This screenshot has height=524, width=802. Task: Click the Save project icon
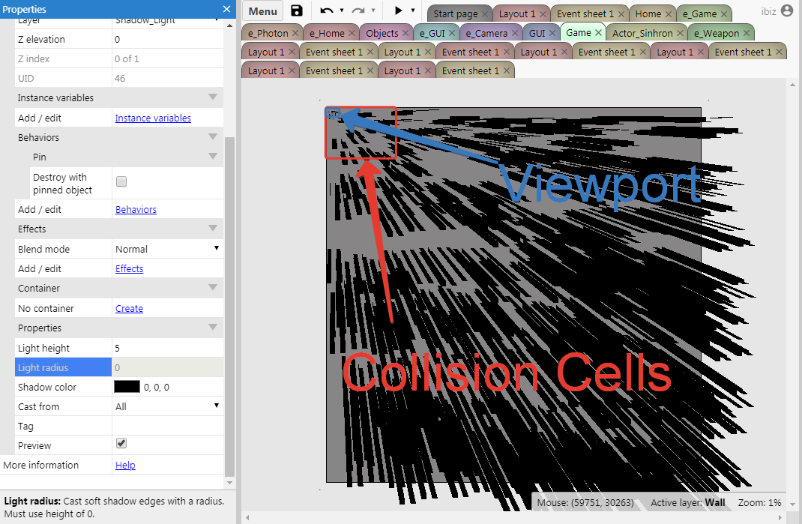click(x=297, y=10)
